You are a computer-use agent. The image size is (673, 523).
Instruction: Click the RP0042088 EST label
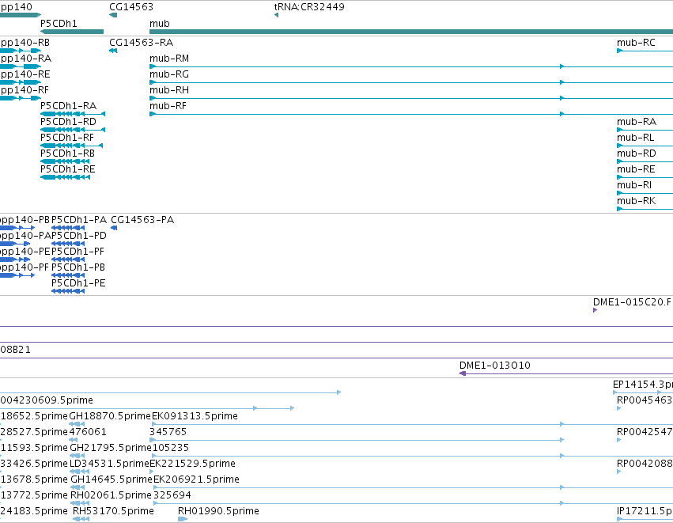pyautogui.click(x=645, y=464)
